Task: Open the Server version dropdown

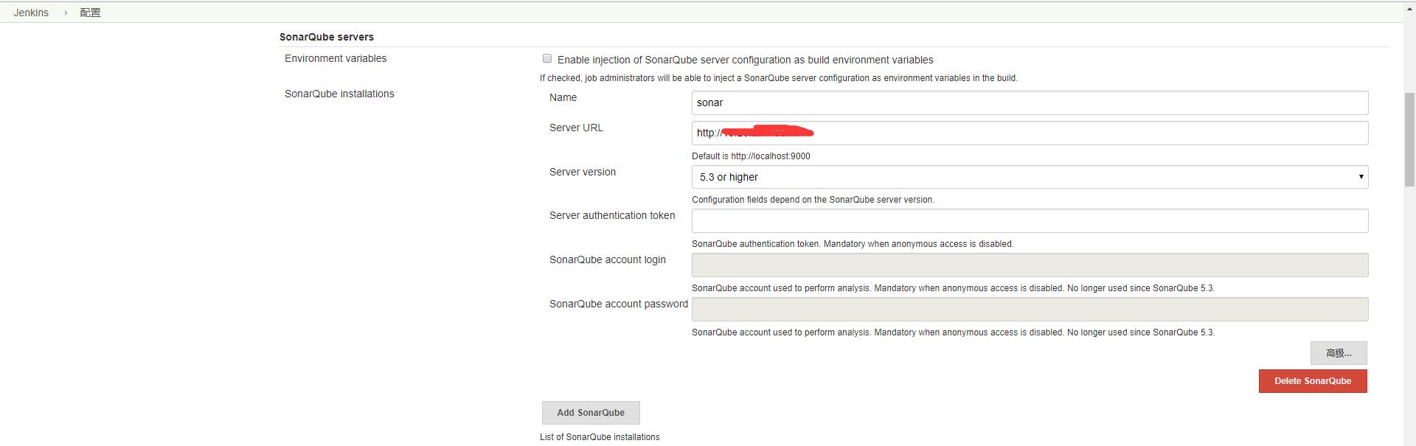Action: [x=1029, y=177]
